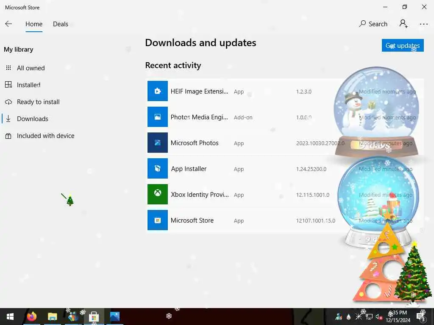The height and width of the screenshot is (325, 434).
Task: Select Ready to install
Action: [38, 102]
